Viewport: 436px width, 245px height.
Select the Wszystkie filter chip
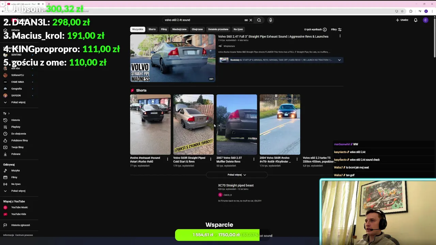(138, 29)
